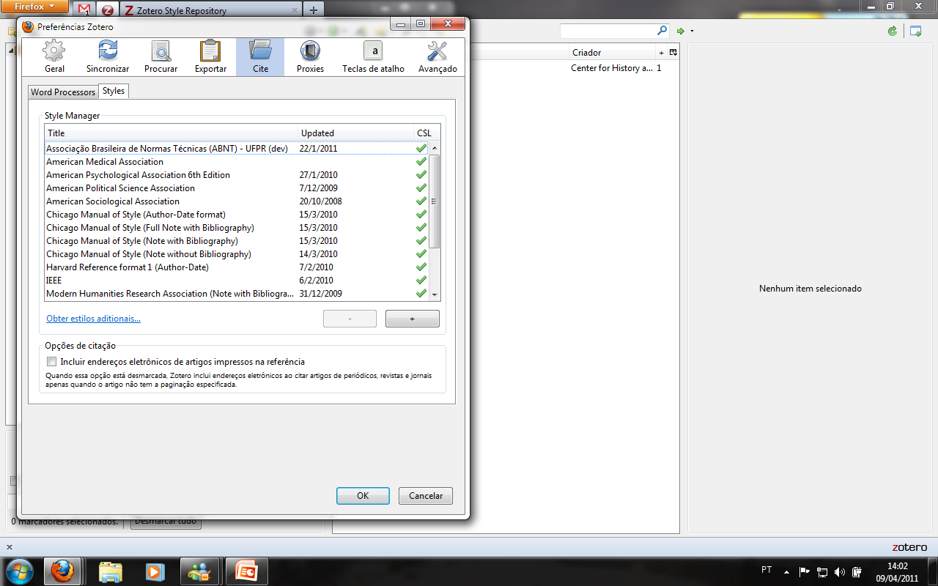938x586 pixels.
Task: Open the Obter estilos aditionais link
Action: (93, 319)
